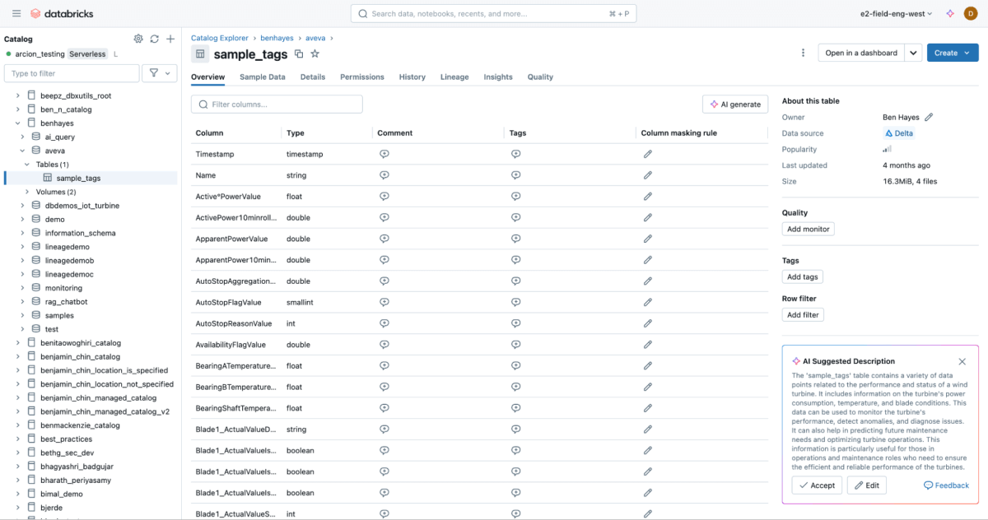Open the catalog filter options dropdown
The height and width of the screenshot is (520, 988).
pos(160,73)
